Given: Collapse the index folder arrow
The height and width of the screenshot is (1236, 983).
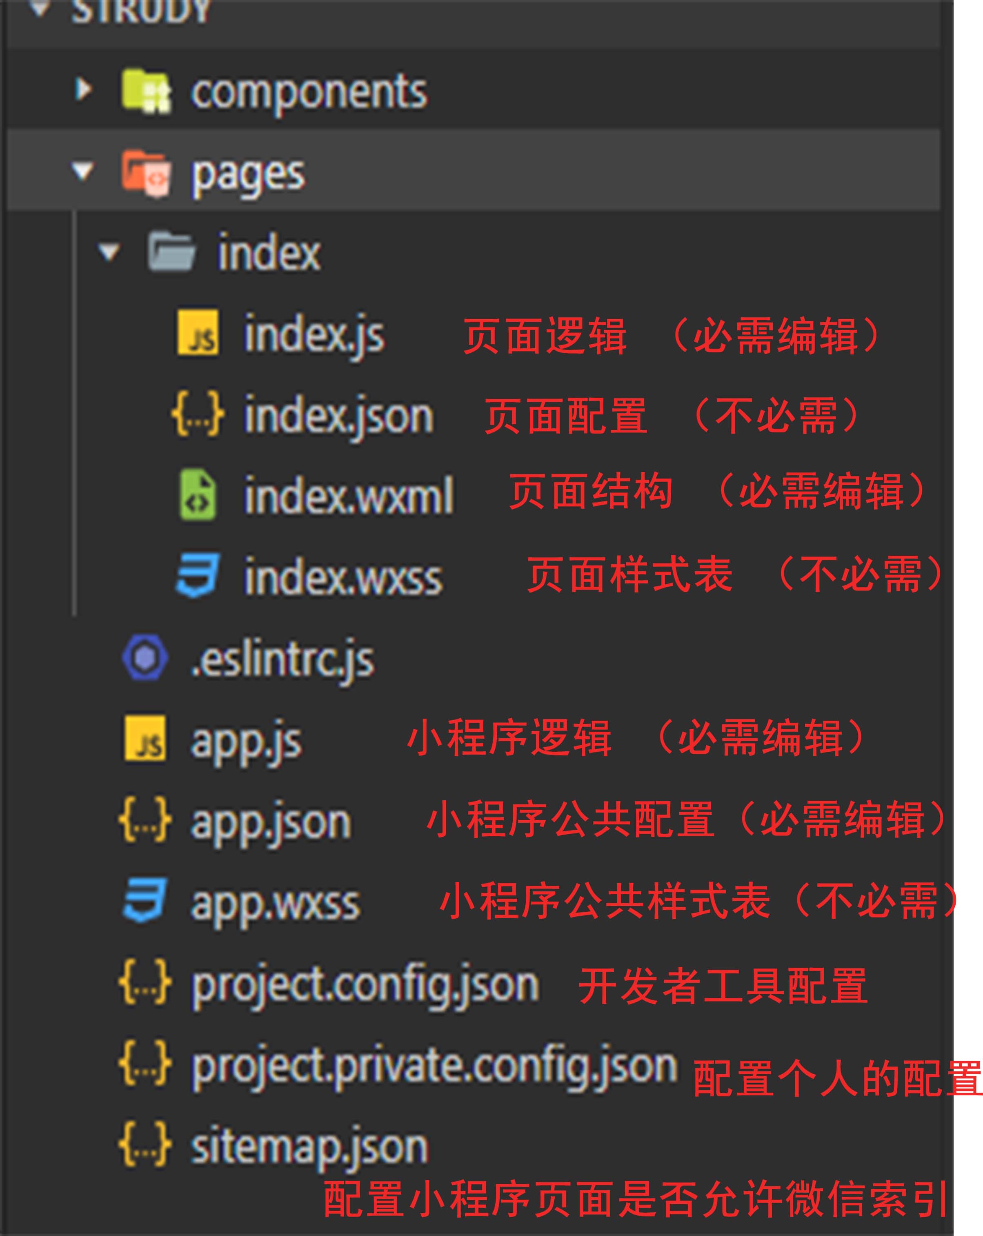Looking at the screenshot, I should pos(109,252).
